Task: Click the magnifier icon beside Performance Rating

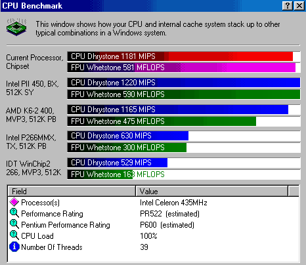Action: pos(14,213)
